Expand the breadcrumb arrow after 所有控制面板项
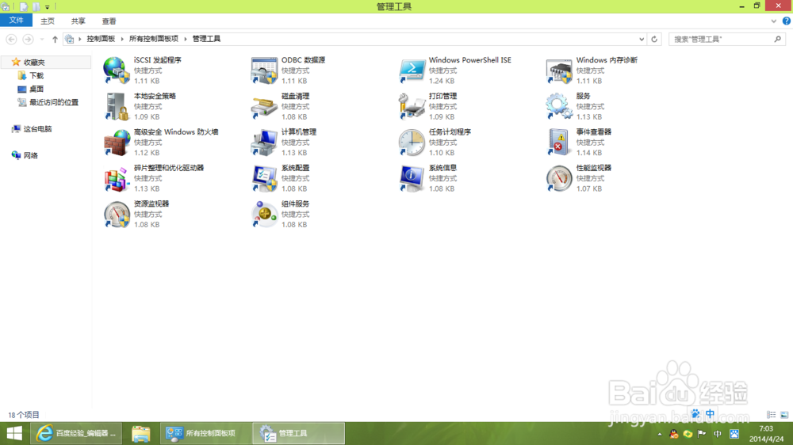Viewport: 793px width, 445px height. [x=186, y=39]
